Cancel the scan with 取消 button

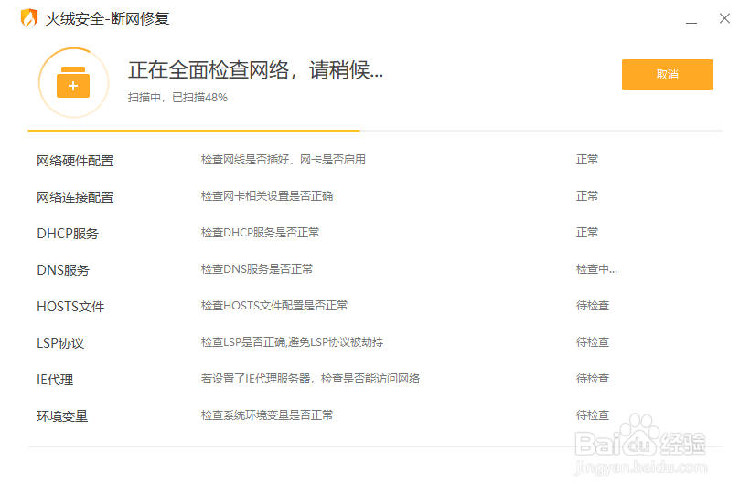(668, 75)
